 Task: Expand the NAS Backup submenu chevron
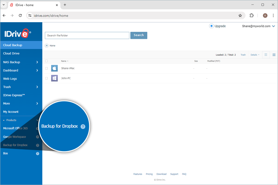[37, 62]
